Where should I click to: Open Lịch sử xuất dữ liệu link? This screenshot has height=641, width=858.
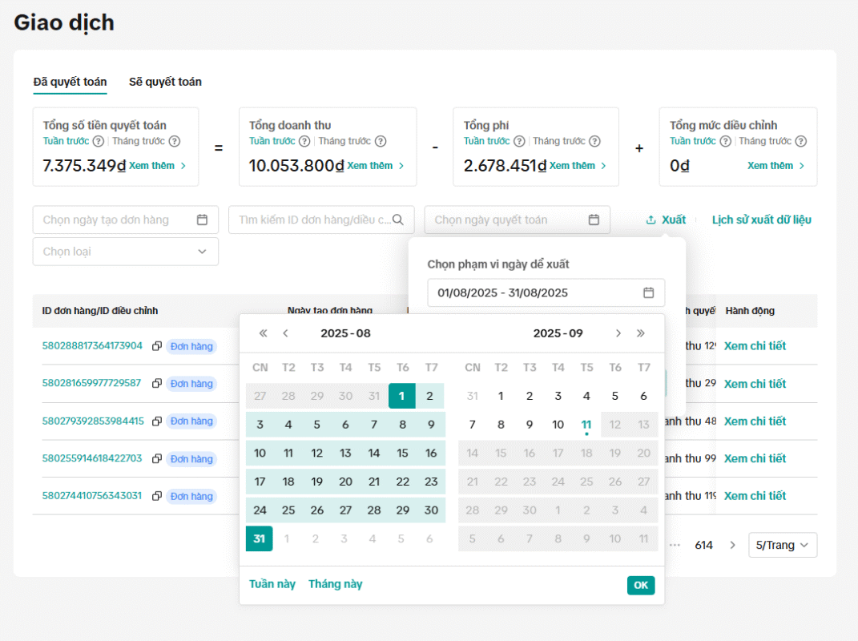coord(761,220)
